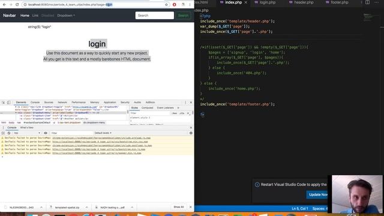Screen dimensions: 384x216
Task: Open popper.min.js.map warning link
Action: tap(97, 153)
